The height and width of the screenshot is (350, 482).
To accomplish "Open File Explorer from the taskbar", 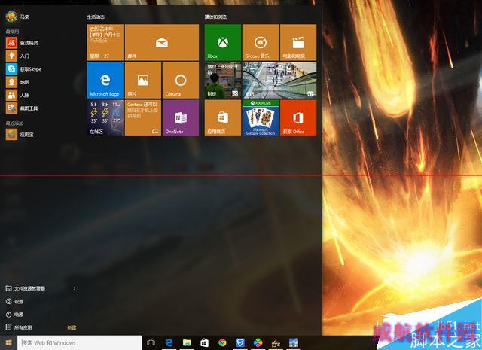I will [187, 342].
